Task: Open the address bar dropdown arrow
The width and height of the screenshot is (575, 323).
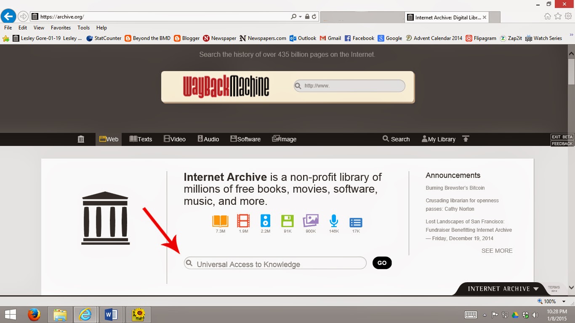Action: 300,17
